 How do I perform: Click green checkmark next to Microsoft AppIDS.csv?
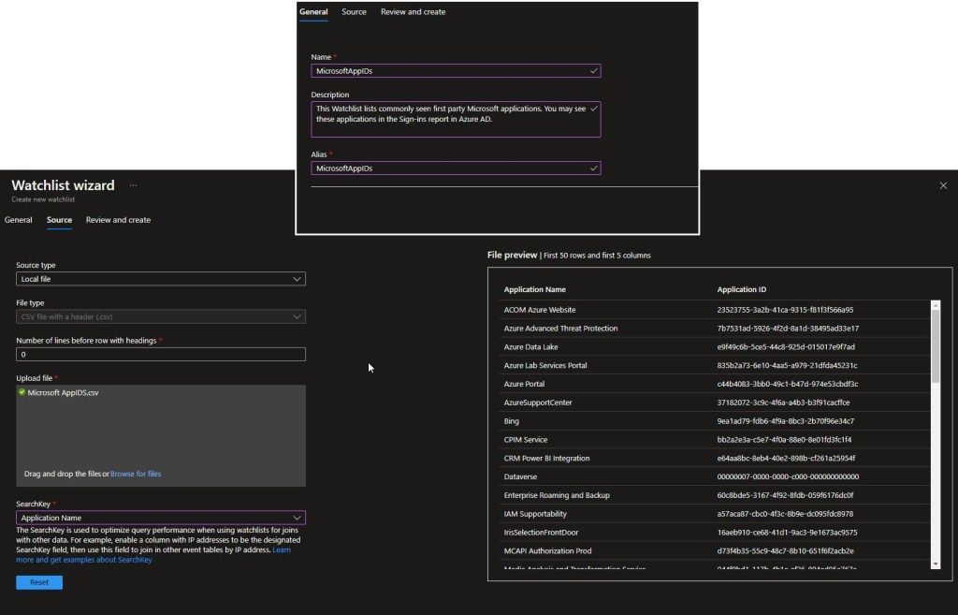22,392
